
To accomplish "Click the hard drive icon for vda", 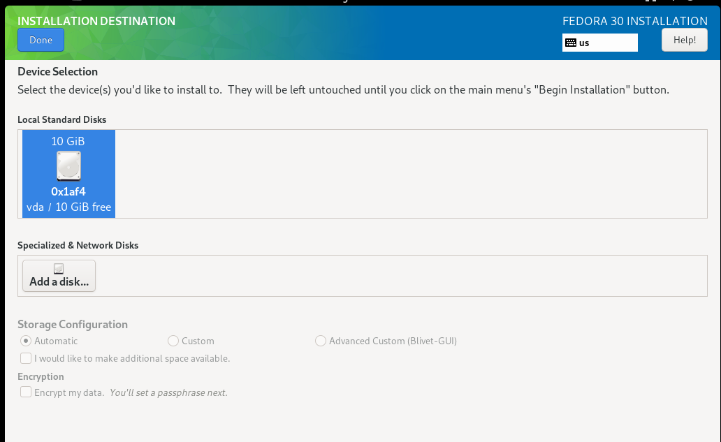I will coord(68,166).
